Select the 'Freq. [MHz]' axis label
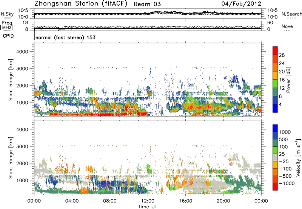Image resolution: width=302 pixels, height=209 pixels. [7, 25]
